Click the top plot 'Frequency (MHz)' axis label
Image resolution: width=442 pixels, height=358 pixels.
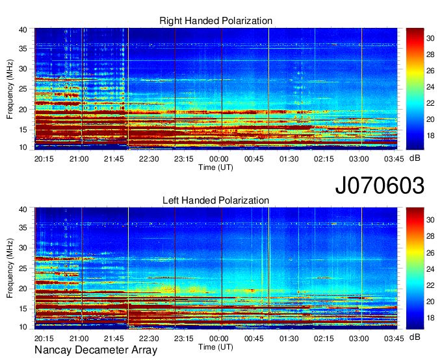10,89
